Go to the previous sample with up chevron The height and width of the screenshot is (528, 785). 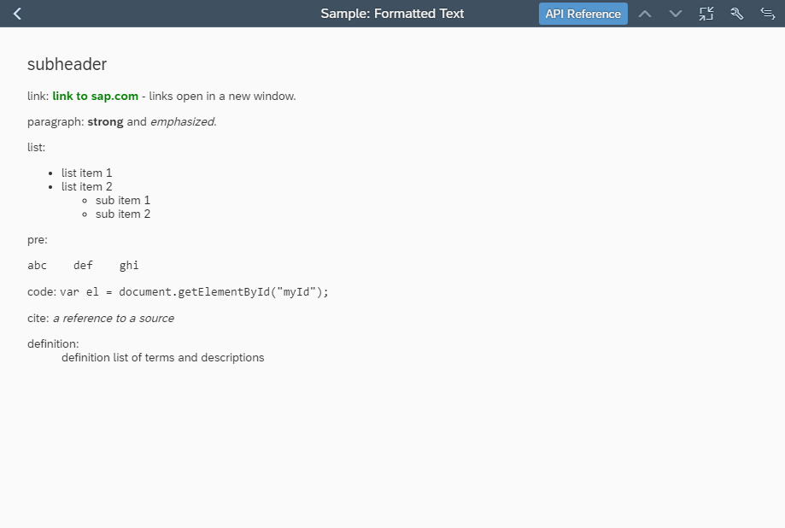(645, 13)
